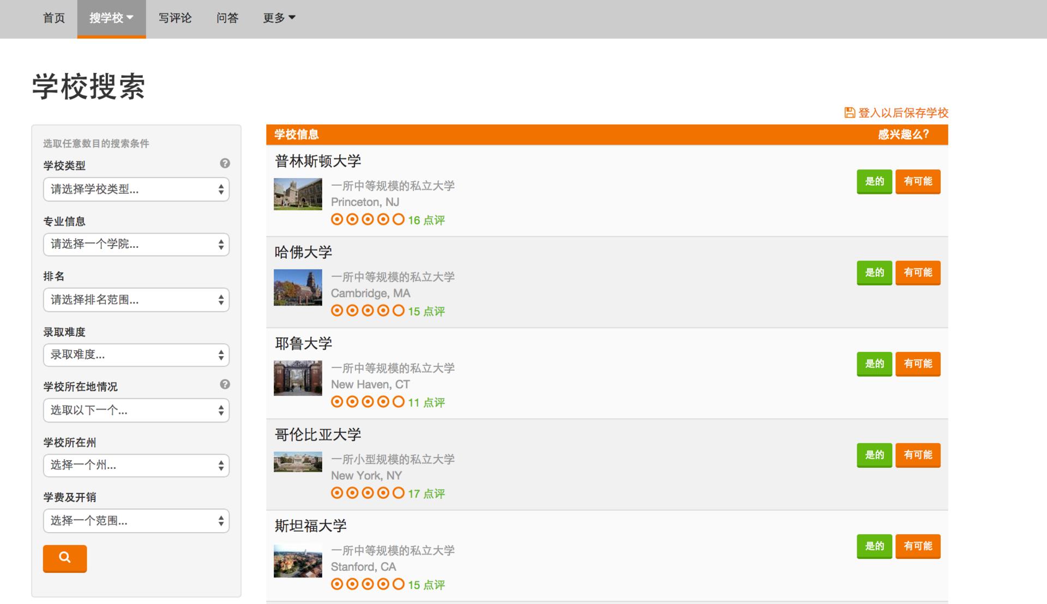Open 耶鲁大学 school title
Screen dimensions: 1047x604
[303, 344]
